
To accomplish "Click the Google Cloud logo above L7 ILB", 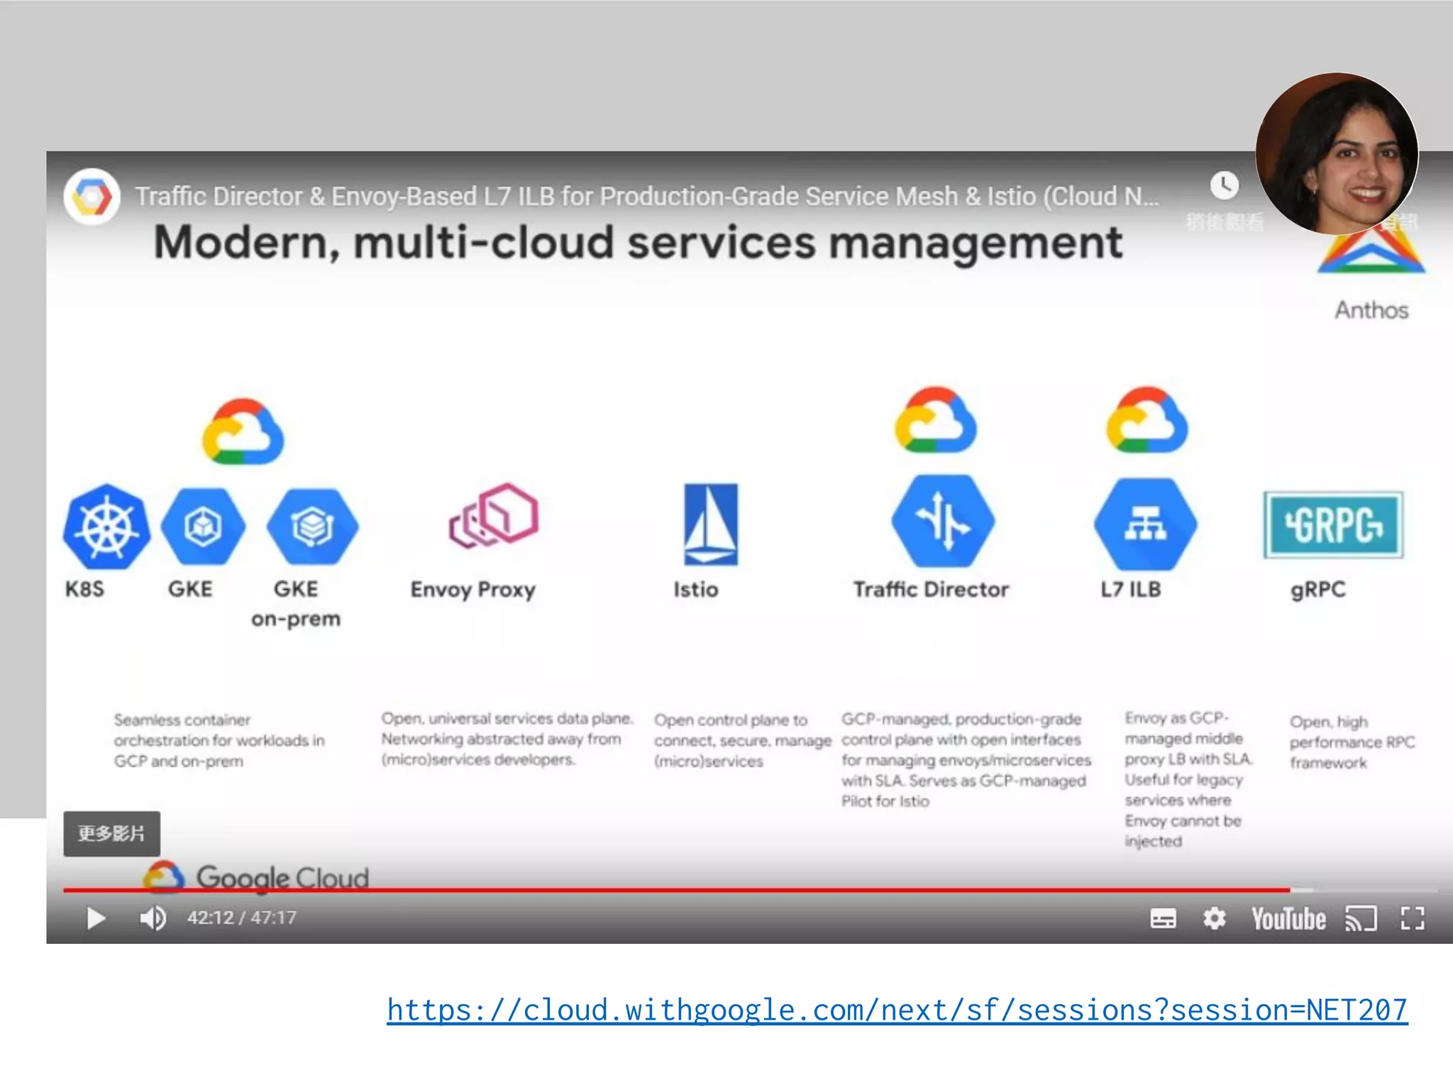I will point(1147,420).
